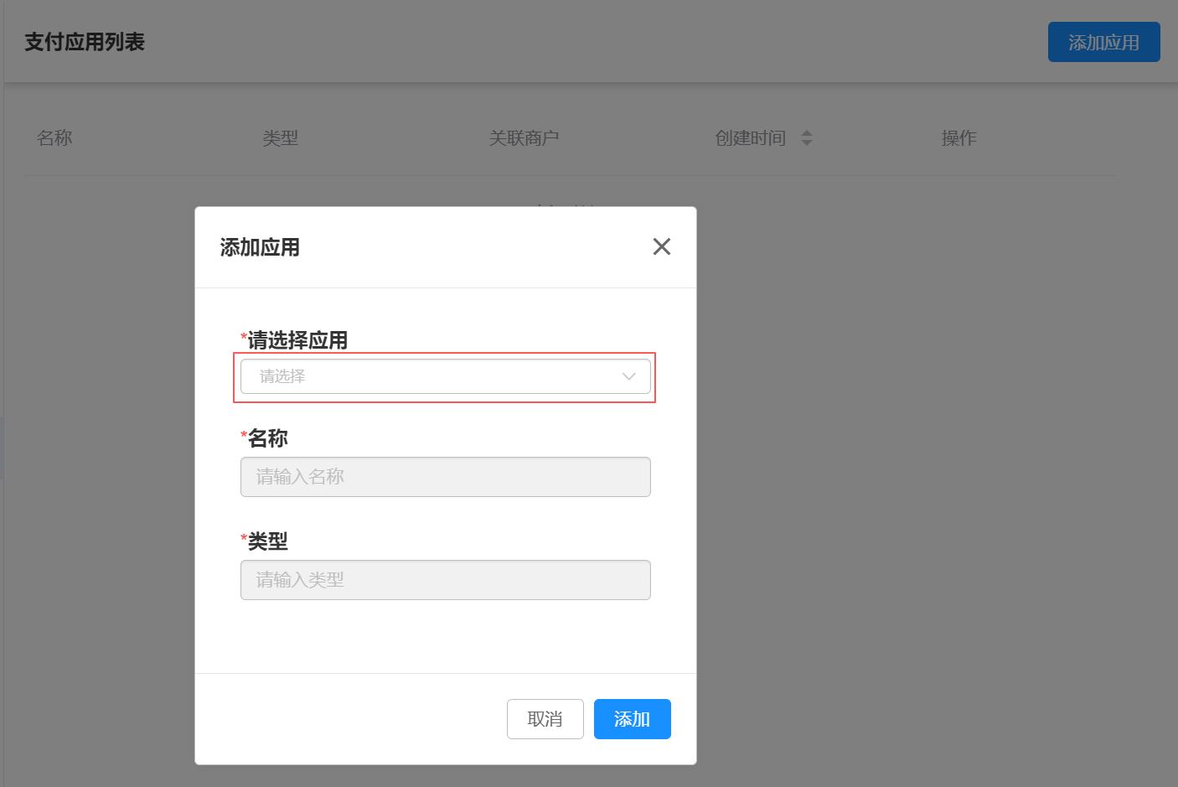Click the ascending sort caret on 创建时间

point(807,132)
